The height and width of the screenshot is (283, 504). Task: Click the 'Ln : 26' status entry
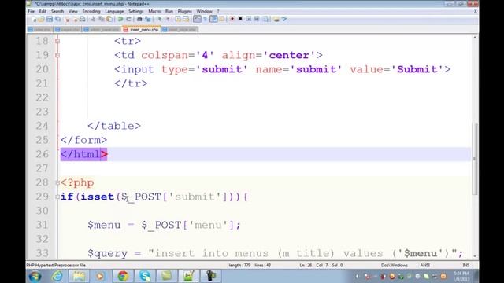click(x=306, y=266)
